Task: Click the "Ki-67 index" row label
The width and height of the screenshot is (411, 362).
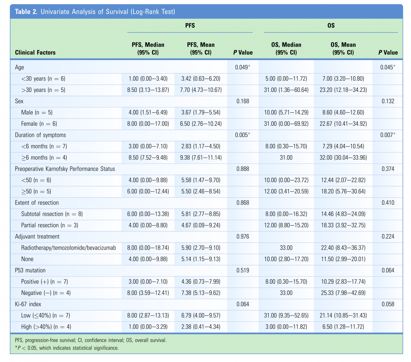Action: (29, 304)
